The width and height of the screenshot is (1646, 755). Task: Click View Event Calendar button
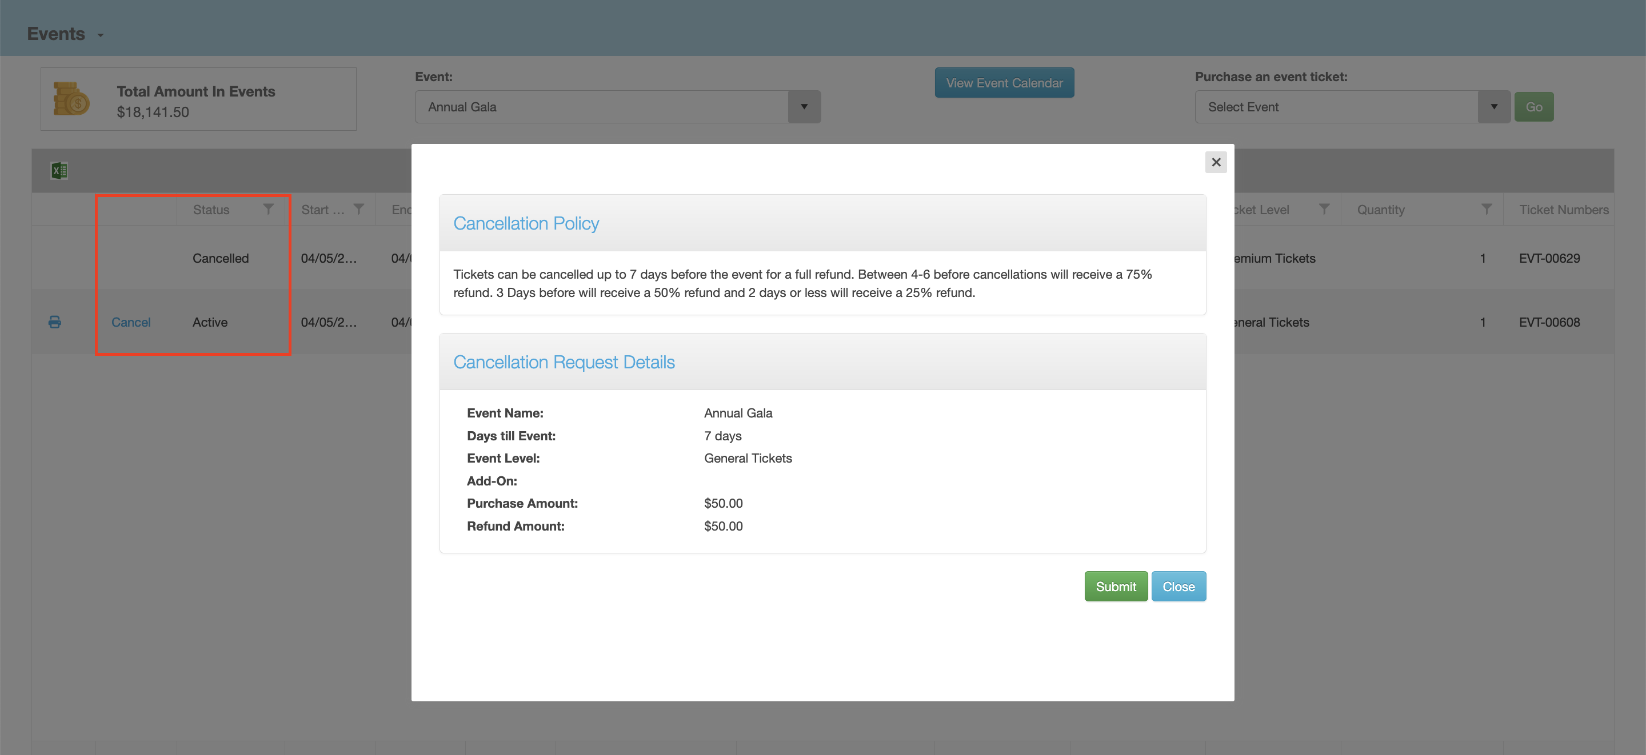click(1004, 83)
